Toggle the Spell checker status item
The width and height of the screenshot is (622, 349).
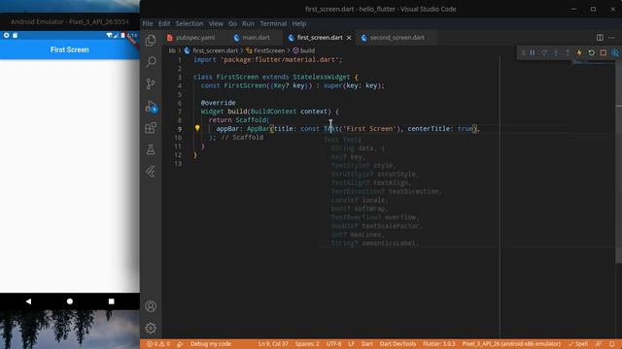(578, 344)
